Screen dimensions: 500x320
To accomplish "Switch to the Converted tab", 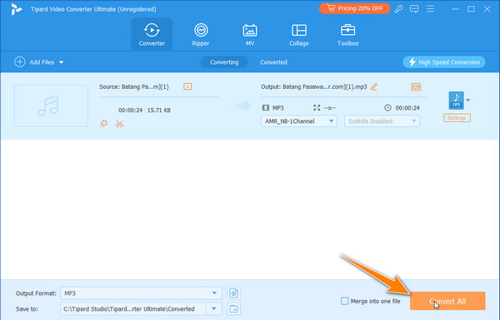I will [x=273, y=62].
